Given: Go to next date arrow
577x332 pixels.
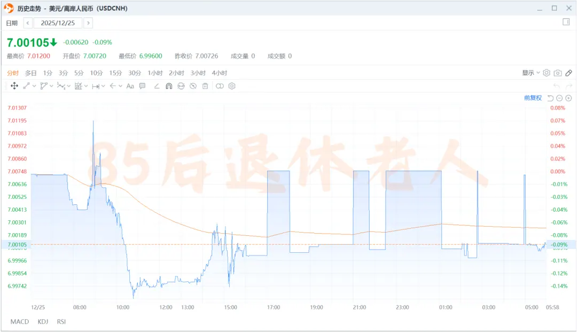Looking at the screenshot, I should pyautogui.click(x=88, y=23).
